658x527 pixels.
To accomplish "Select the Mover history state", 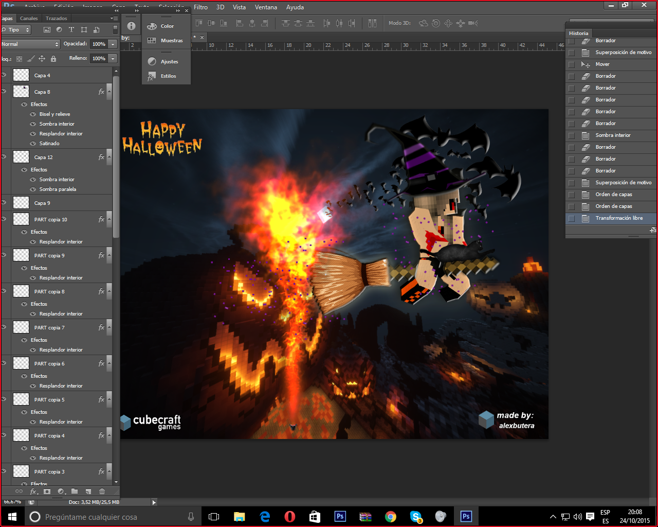I will [x=611, y=64].
